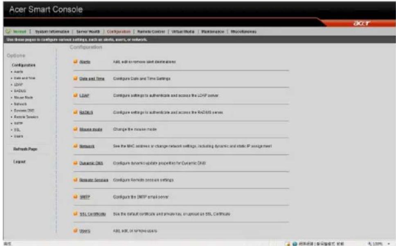Open the Remote Control tab
The image size is (396, 246).
point(151,32)
